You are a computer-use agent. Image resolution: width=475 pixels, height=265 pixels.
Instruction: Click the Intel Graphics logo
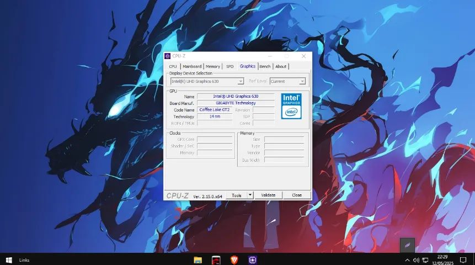[291, 106]
